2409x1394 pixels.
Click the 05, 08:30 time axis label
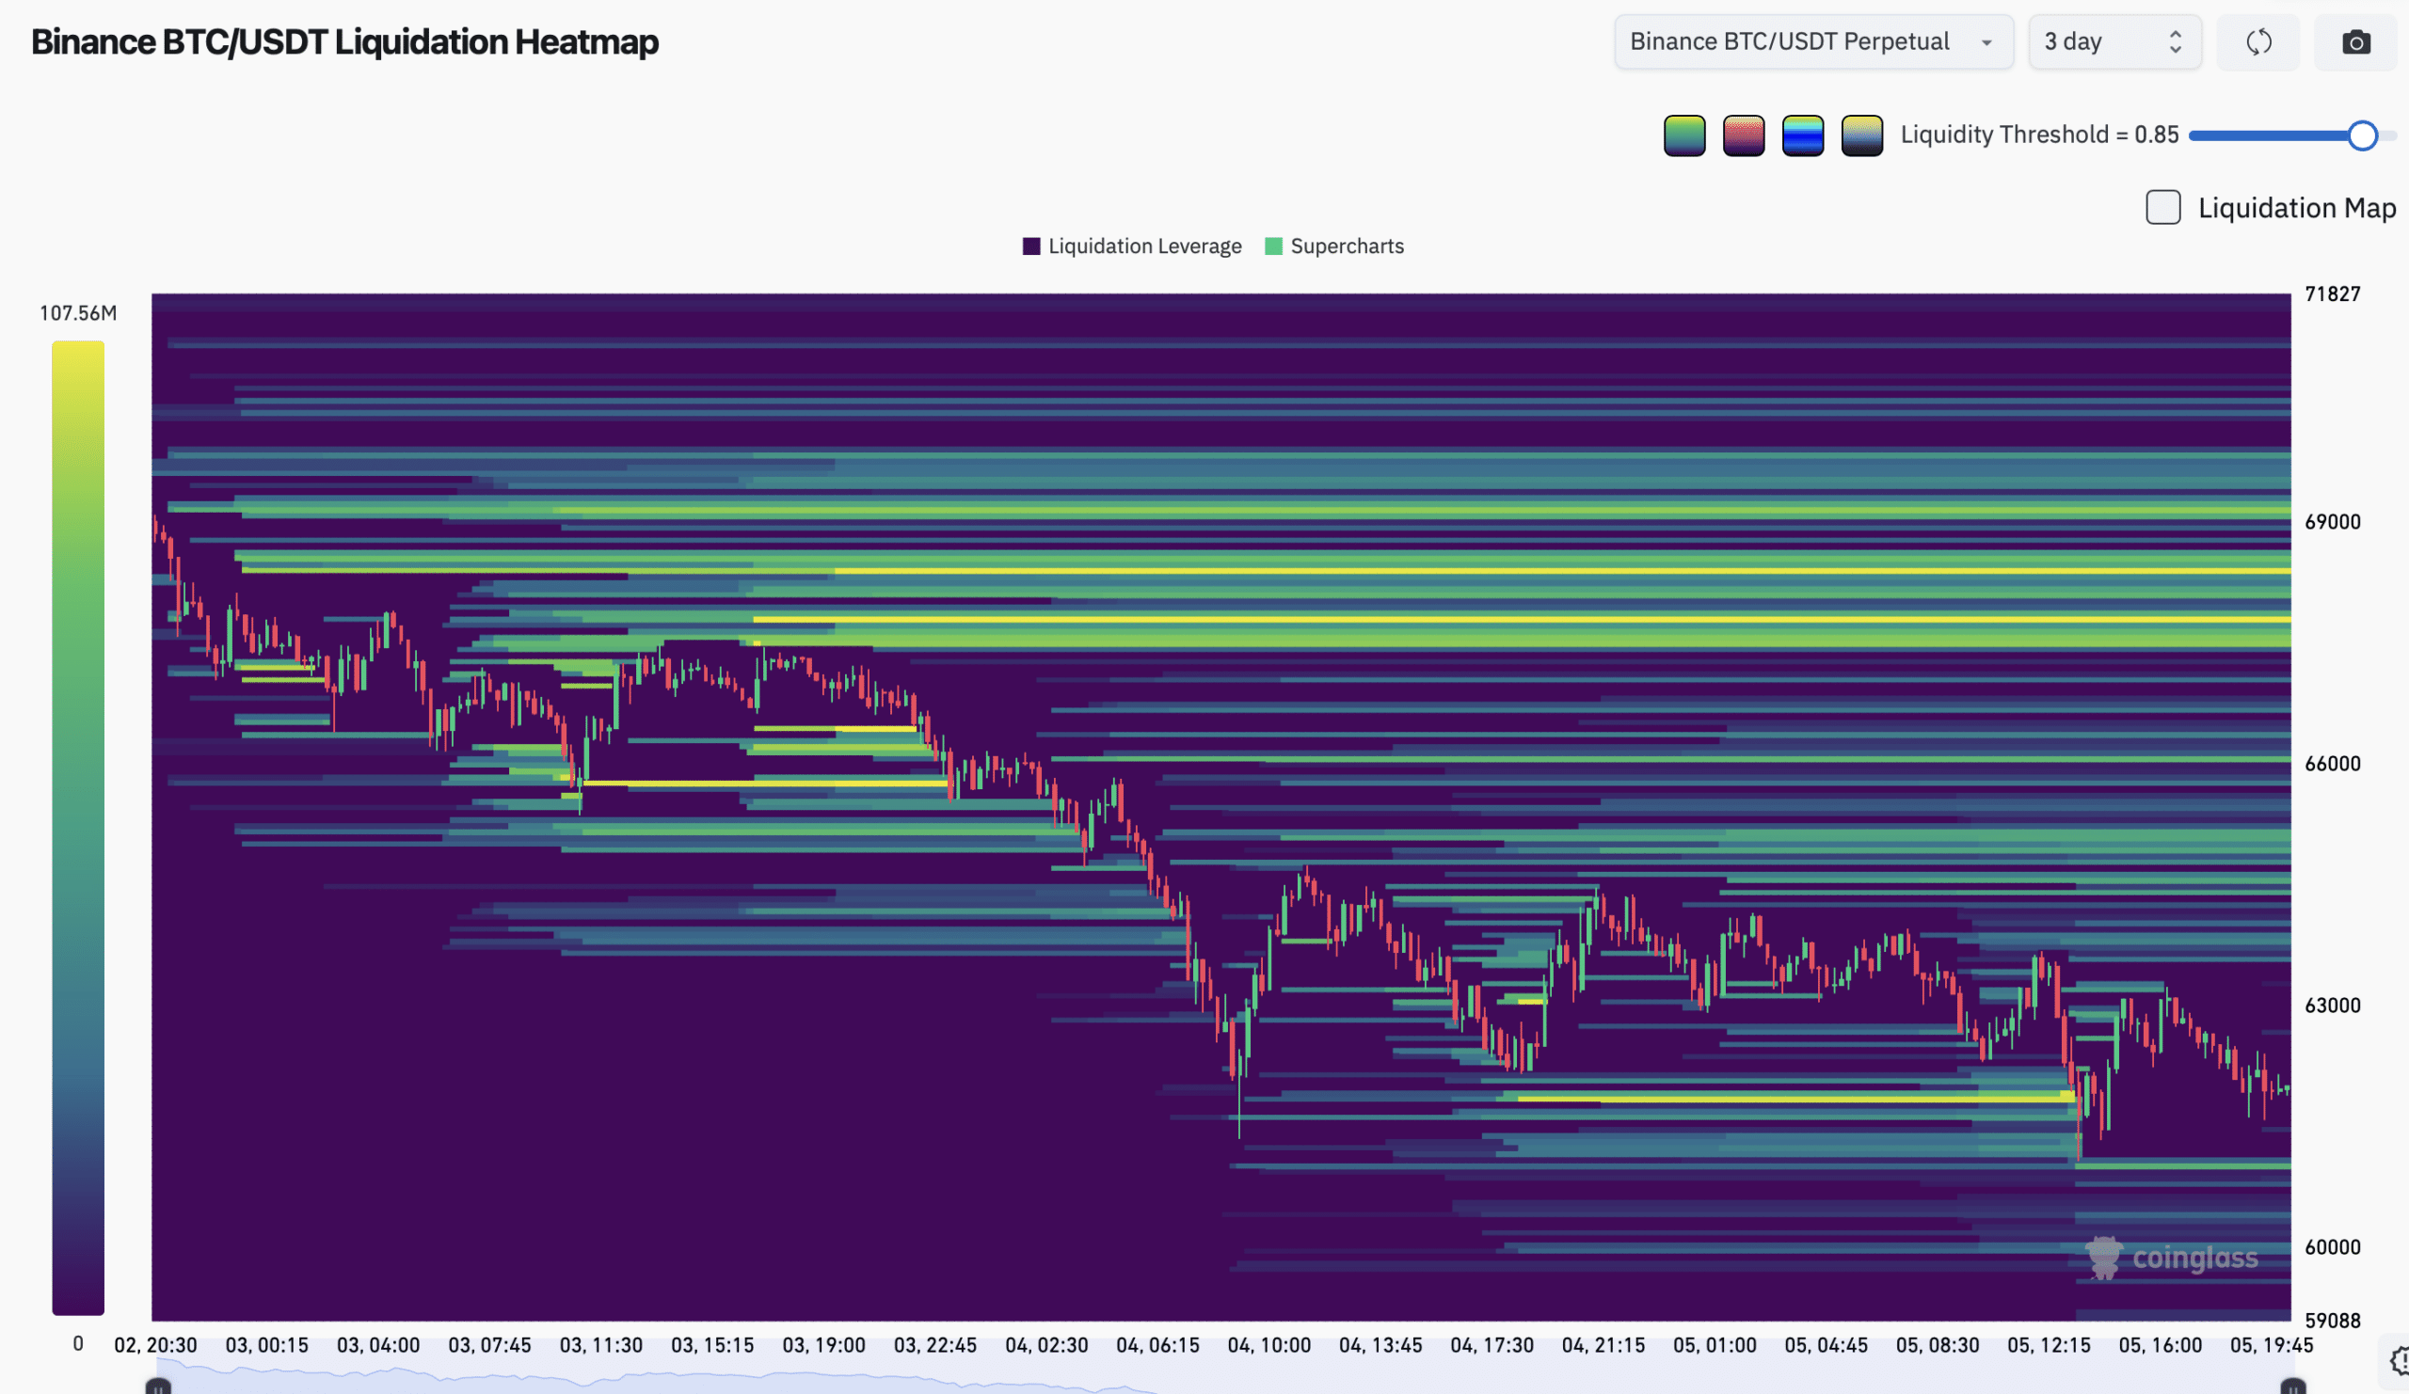click(x=1938, y=1345)
